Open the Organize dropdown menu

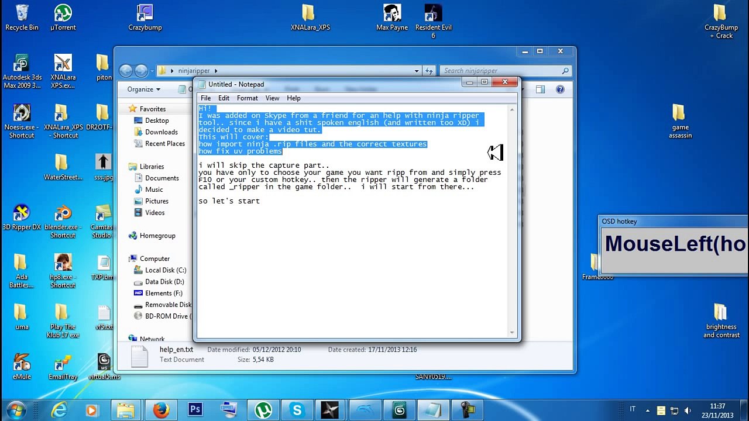tap(144, 89)
